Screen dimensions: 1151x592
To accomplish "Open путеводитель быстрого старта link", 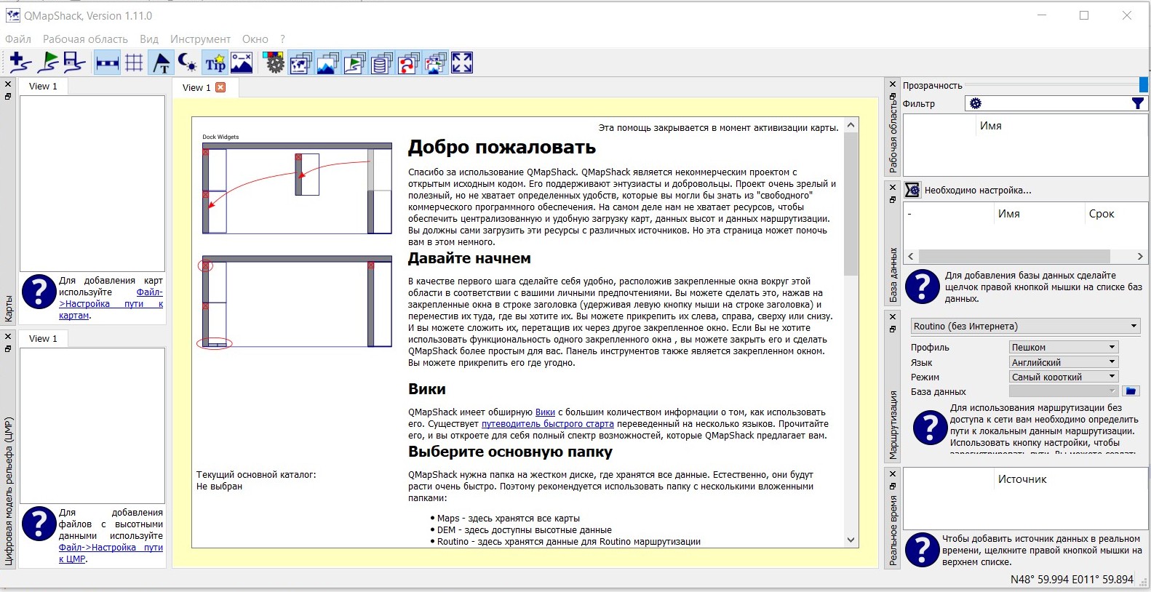I will 547,424.
